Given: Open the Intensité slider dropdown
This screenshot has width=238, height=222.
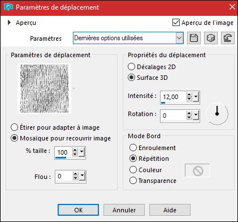Looking at the screenshot, I should pyautogui.click(x=196, y=97).
